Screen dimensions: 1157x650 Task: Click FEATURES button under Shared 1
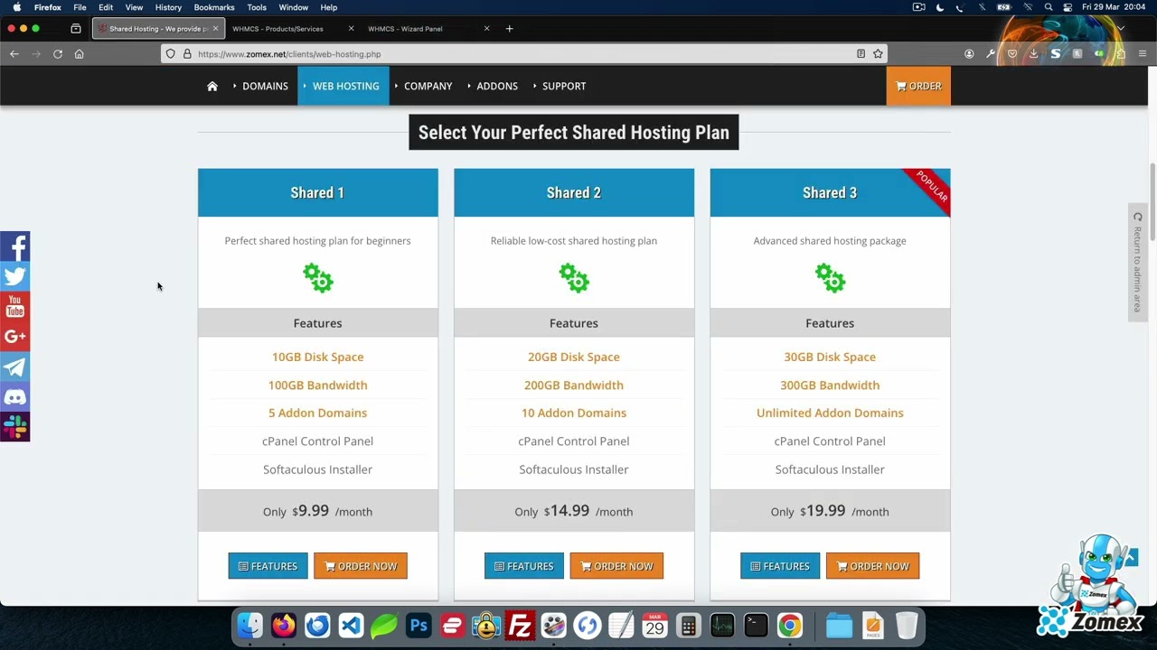point(268,566)
